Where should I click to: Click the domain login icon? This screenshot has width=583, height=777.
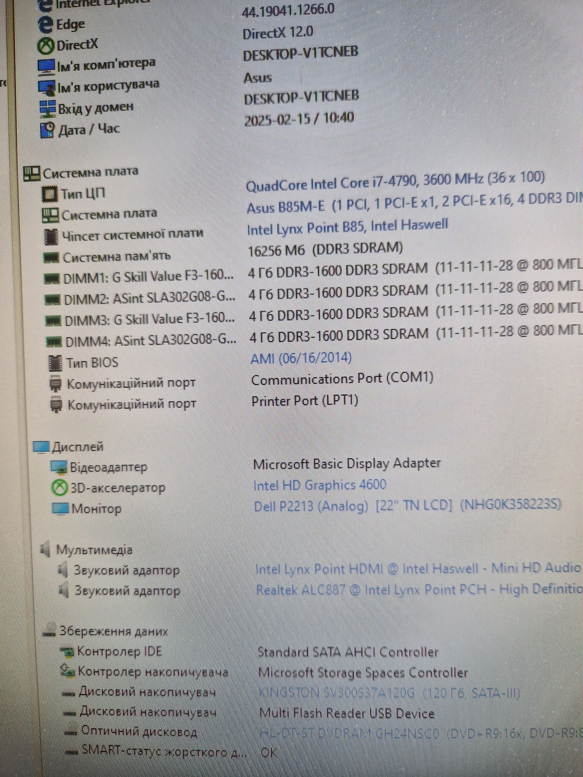pos(47,109)
